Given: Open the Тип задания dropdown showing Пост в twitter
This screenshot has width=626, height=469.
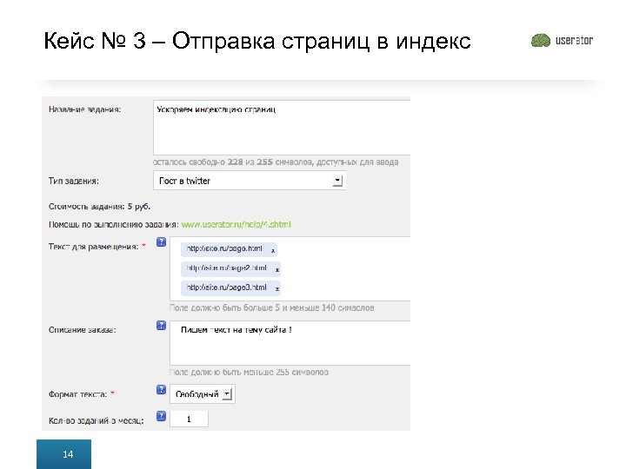Looking at the screenshot, I should click(250, 181).
